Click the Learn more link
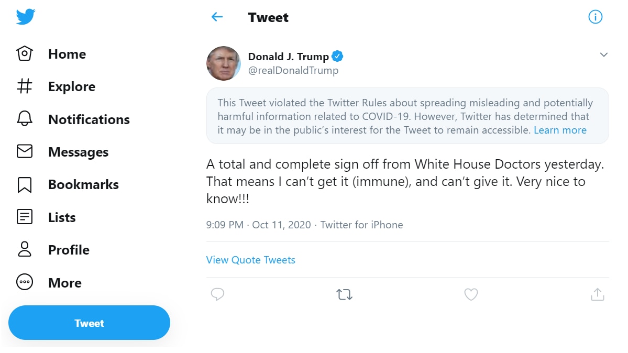This screenshot has width=628, height=353. [560, 130]
